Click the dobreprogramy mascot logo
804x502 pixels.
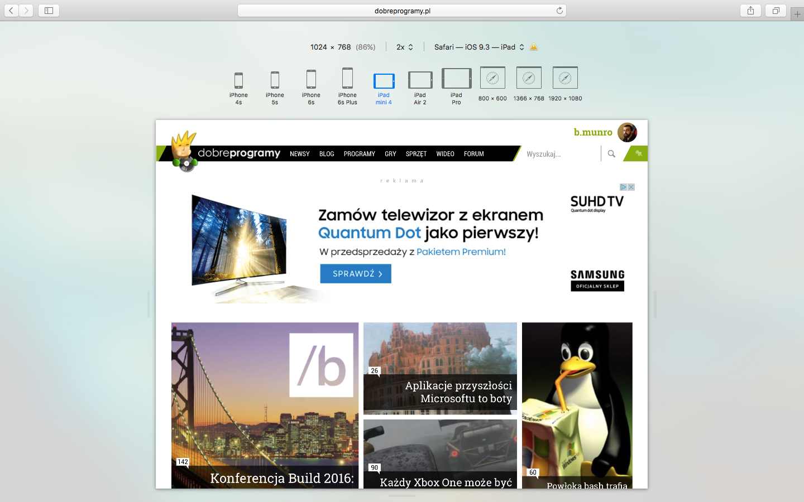click(184, 151)
